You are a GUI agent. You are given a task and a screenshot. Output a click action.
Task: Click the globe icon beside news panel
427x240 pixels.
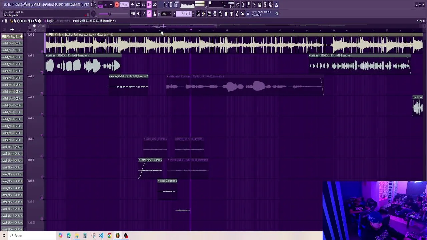pyautogui.click(x=277, y=14)
